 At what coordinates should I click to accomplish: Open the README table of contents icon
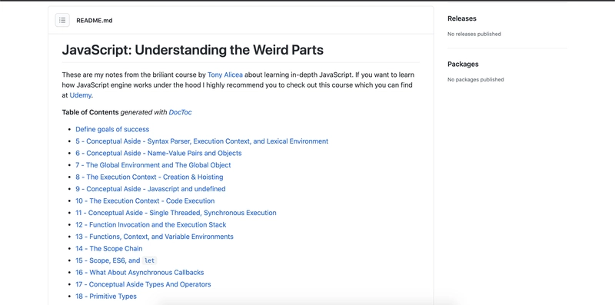click(x=62, y=20)
